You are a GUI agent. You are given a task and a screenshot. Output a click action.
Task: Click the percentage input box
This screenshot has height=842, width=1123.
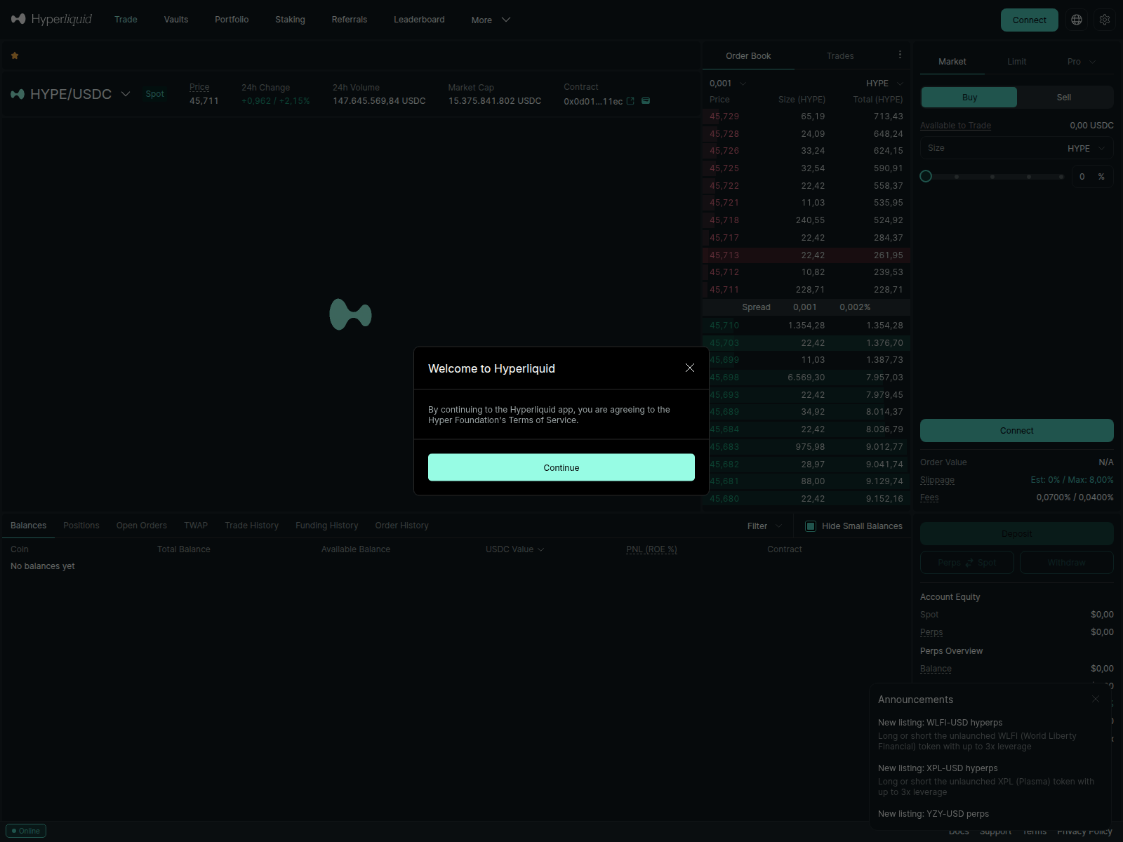pos(1092,177)
